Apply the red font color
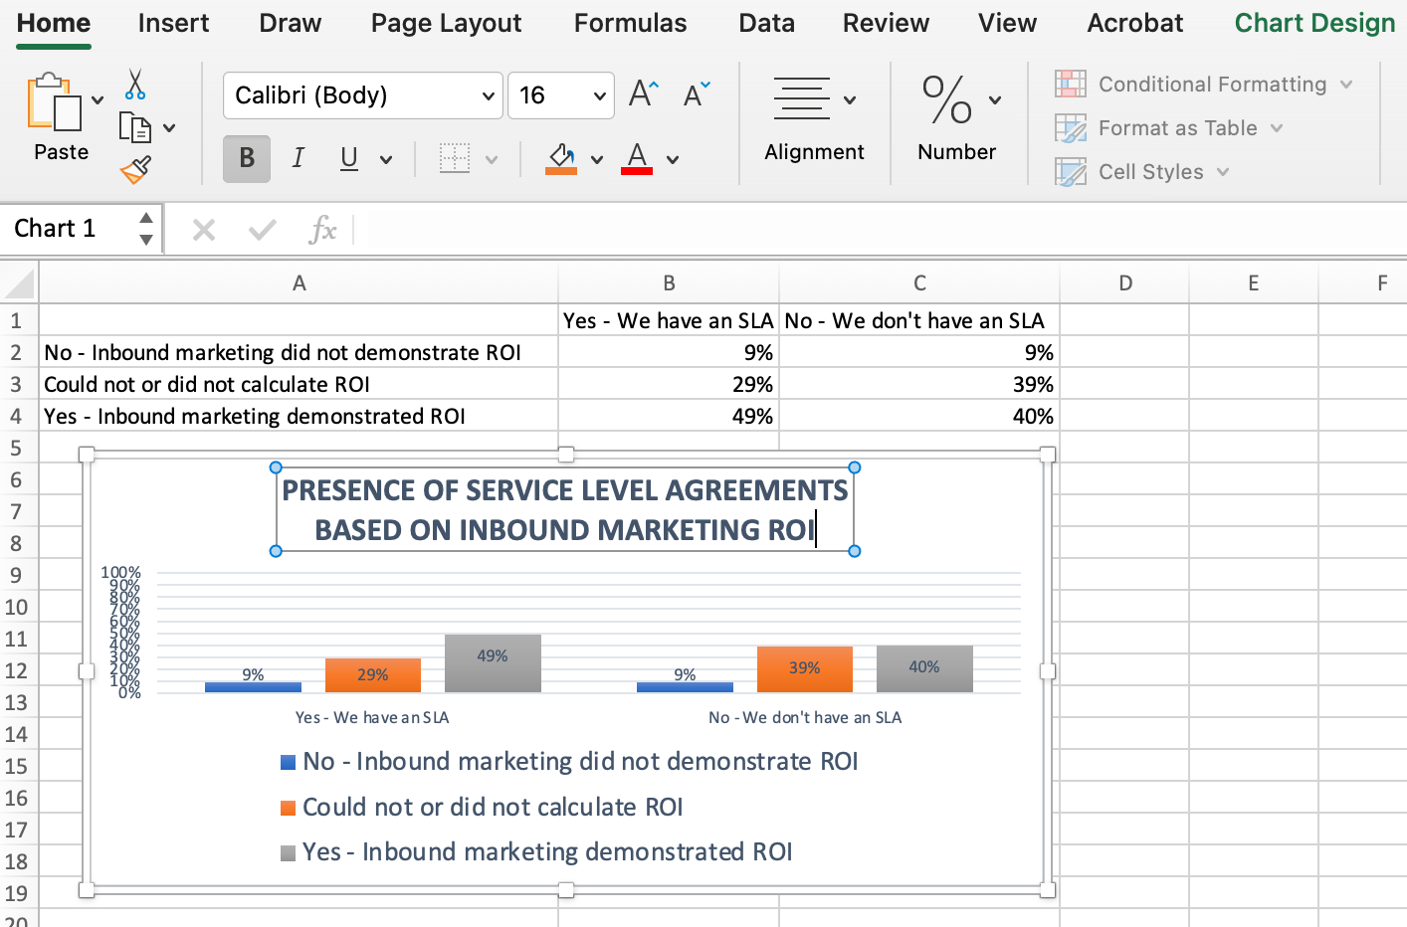 (637, 158)
